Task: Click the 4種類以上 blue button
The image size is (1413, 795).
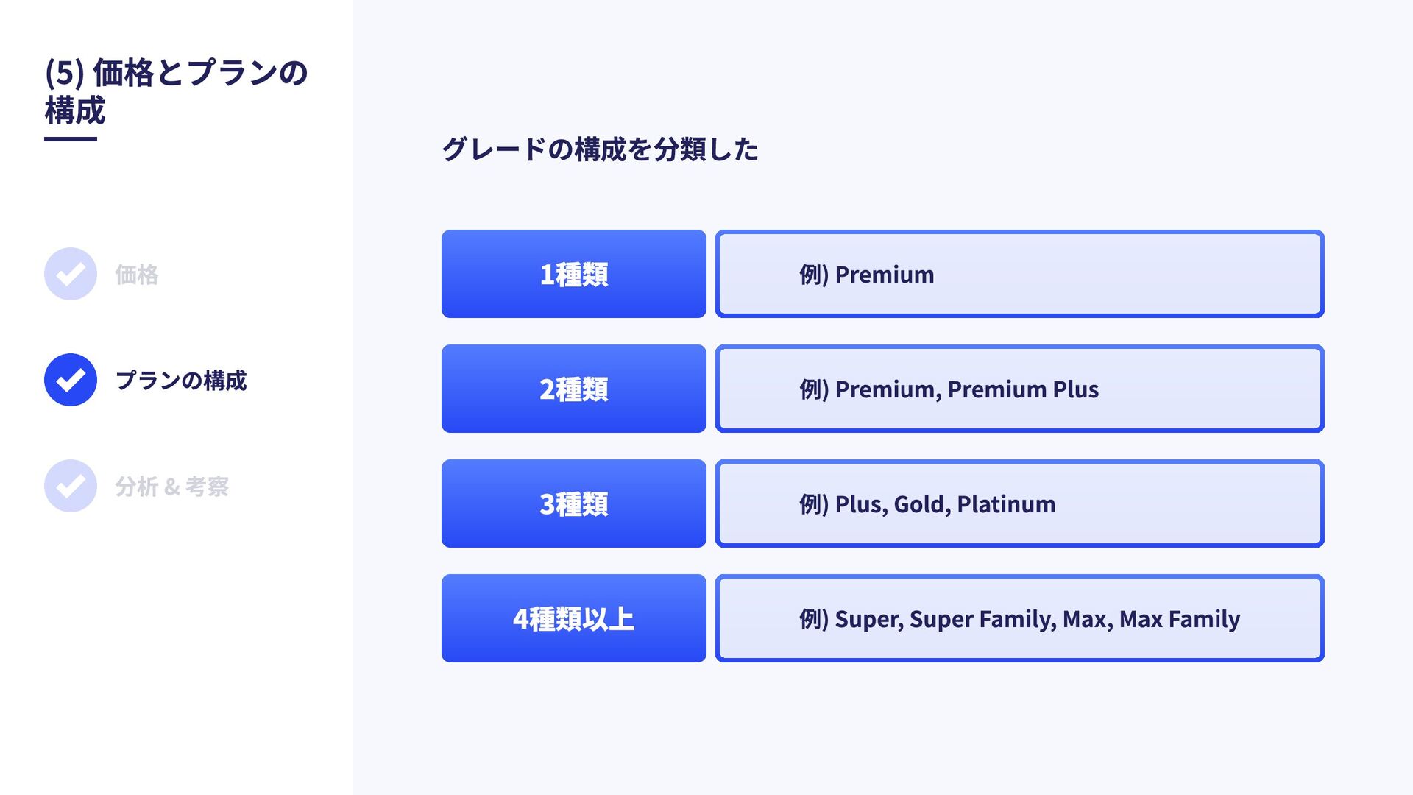Action: click(x=574, y=618)
